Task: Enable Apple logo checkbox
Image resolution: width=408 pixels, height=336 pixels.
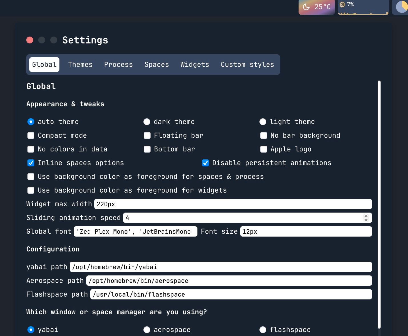Action: pyautogui.click(x=264, y=149)
